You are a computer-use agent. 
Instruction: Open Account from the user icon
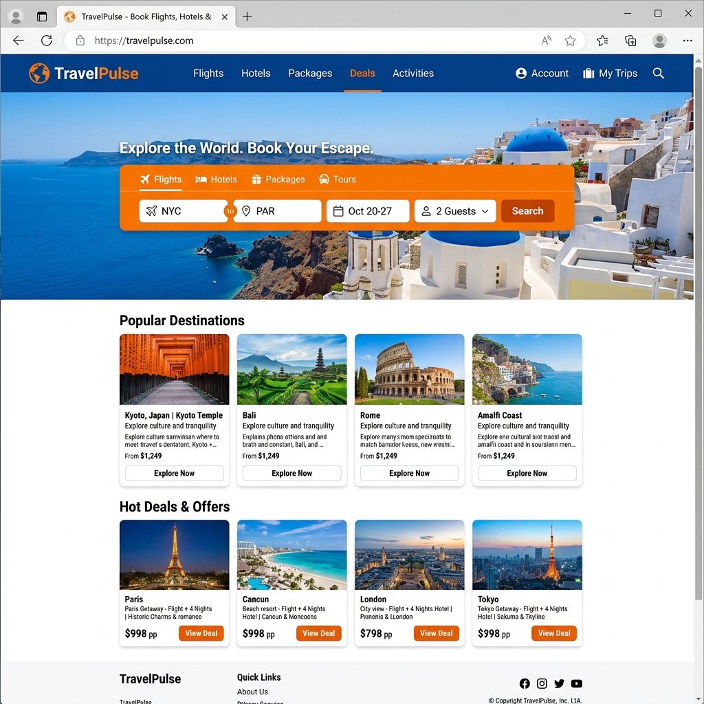tap(521, 73)
